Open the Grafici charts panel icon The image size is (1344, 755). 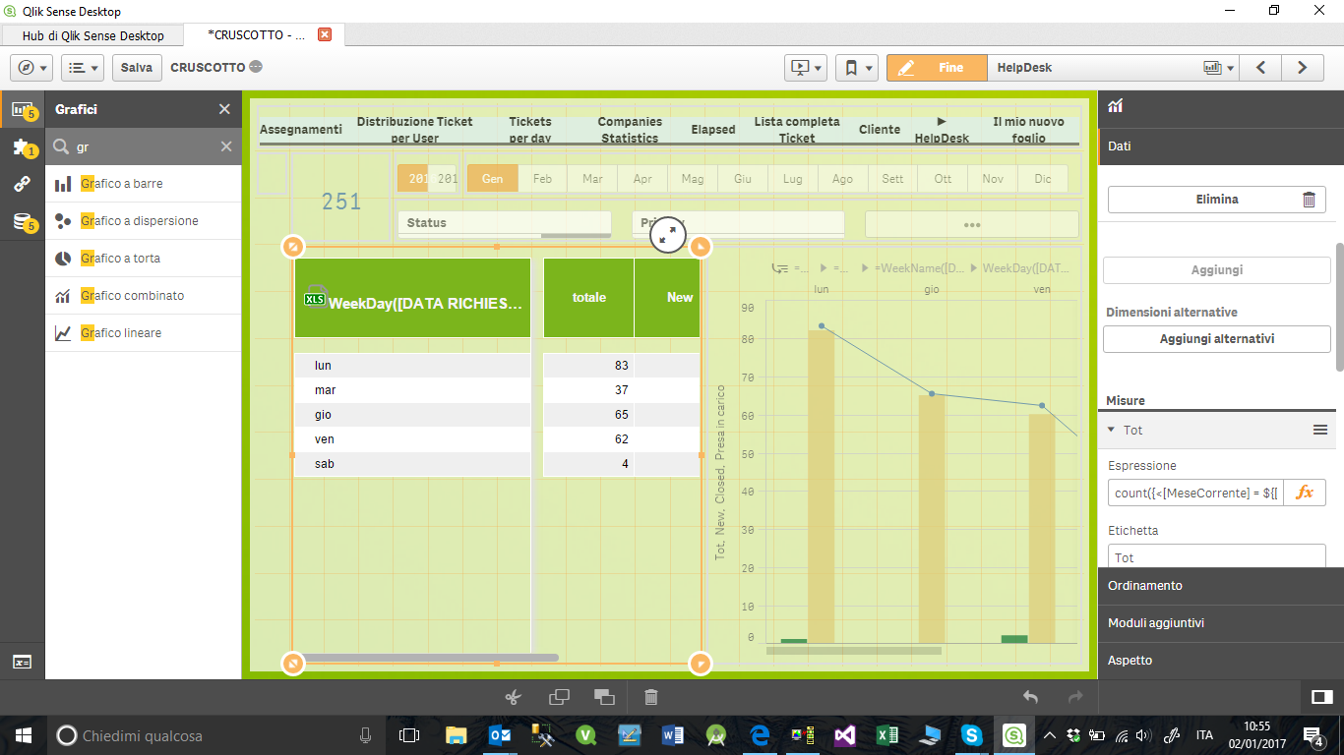click(22, 110)
